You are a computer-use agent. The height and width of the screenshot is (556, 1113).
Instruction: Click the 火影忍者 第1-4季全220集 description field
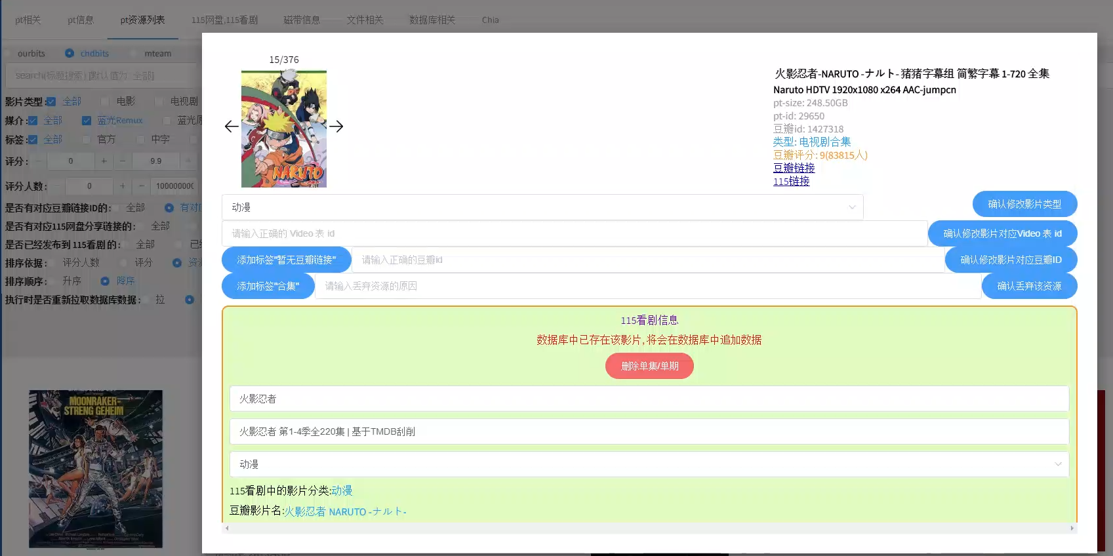[x=649, y=431]
